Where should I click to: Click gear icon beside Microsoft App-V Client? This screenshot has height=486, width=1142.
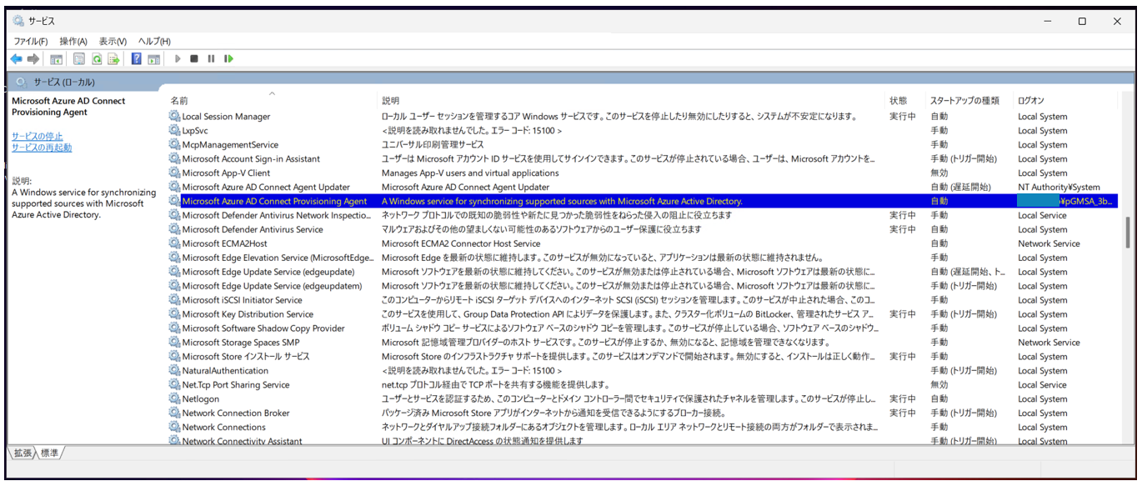point(174,173)
